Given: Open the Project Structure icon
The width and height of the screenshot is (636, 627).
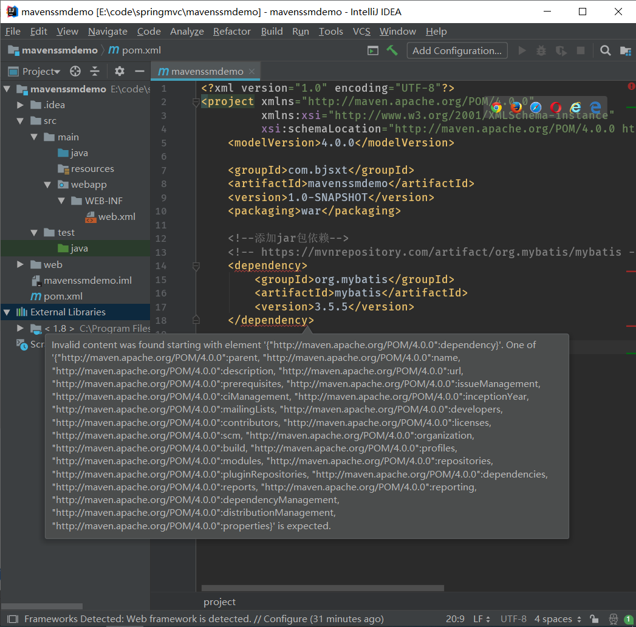Looking at the screenshot, I should coord(626,50).
